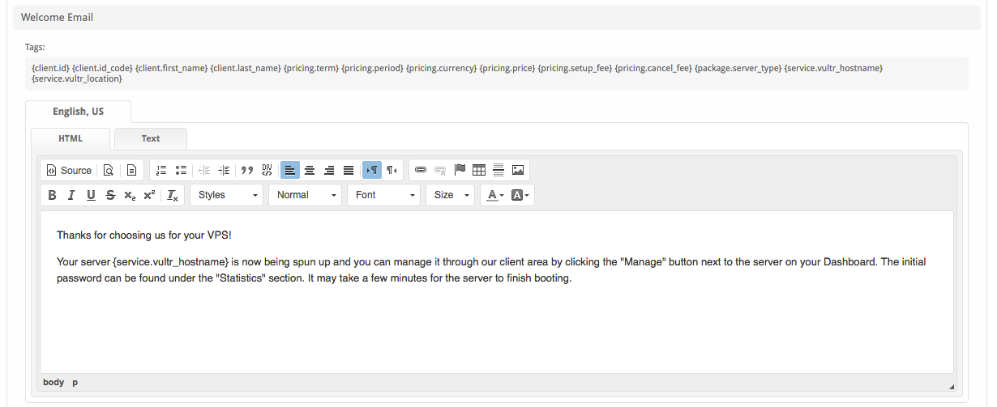Apply block quote formatting
The width and height of the screenshot is (997, 407).
point(247,170)
